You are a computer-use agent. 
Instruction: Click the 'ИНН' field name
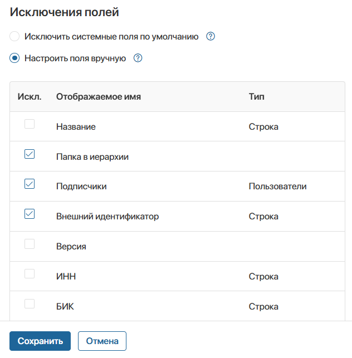pos(66,276)
